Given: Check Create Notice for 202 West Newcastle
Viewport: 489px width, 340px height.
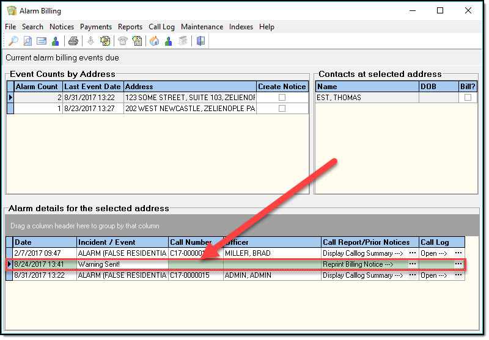Looking at the screenshot, I should [x=282, y=109].
